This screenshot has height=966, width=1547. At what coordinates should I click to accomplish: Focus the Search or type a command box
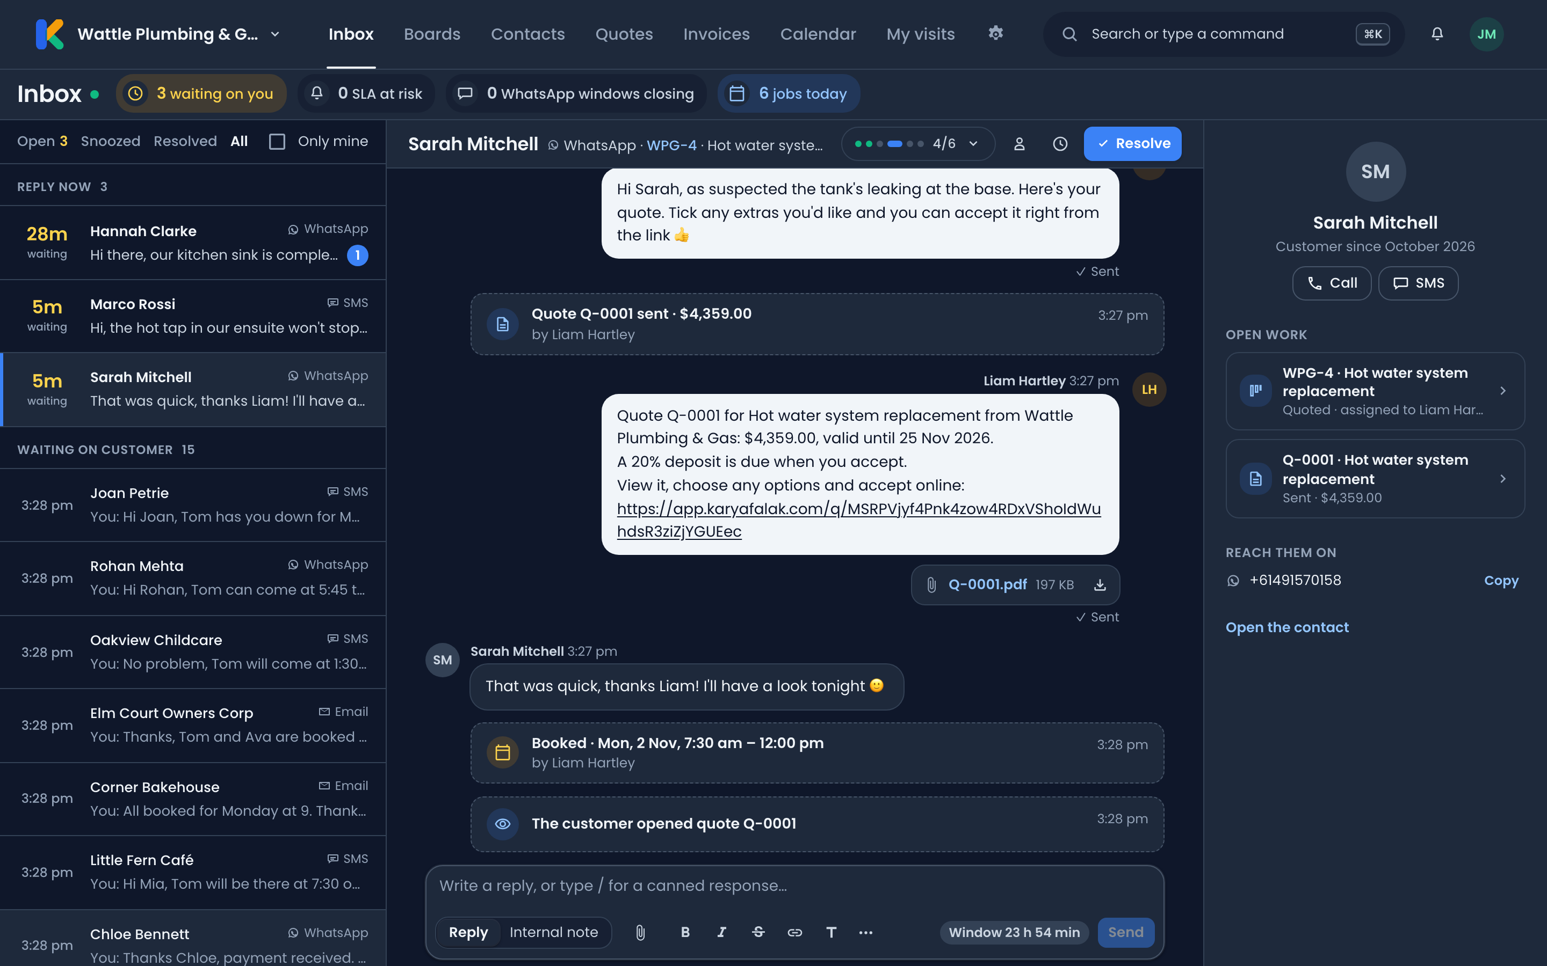tap(1224, 34)
